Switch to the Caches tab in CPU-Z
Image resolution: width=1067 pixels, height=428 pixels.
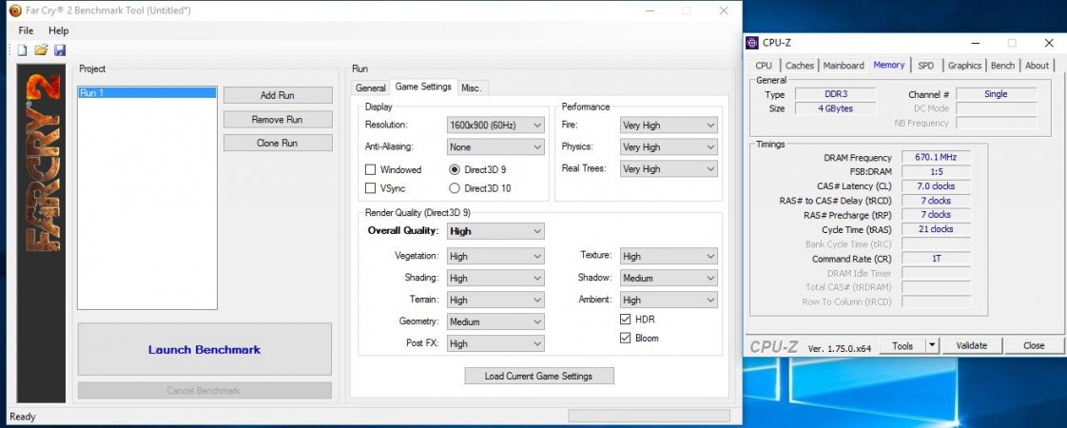799,66
